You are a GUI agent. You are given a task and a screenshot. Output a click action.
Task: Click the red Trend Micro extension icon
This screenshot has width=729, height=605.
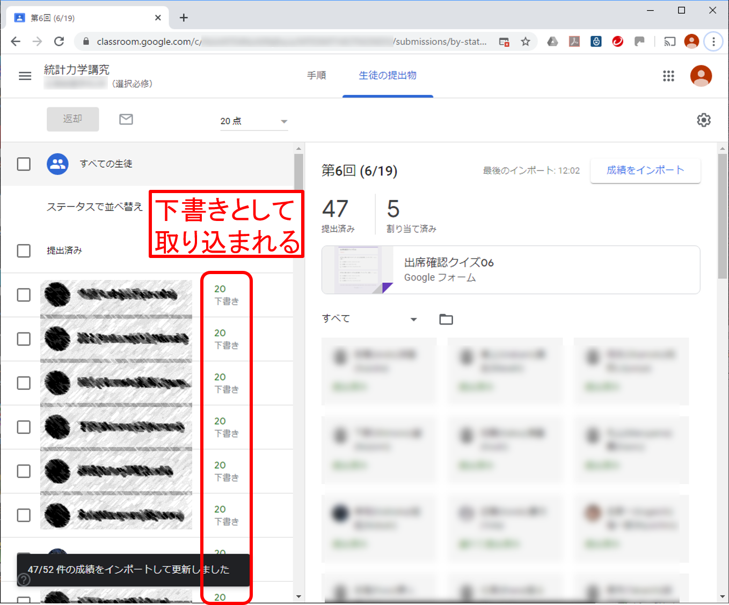coord(618,41)
